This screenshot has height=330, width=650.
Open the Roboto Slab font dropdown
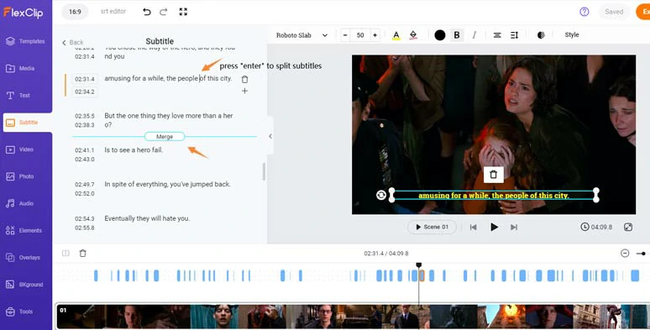(x=301, y=35)
